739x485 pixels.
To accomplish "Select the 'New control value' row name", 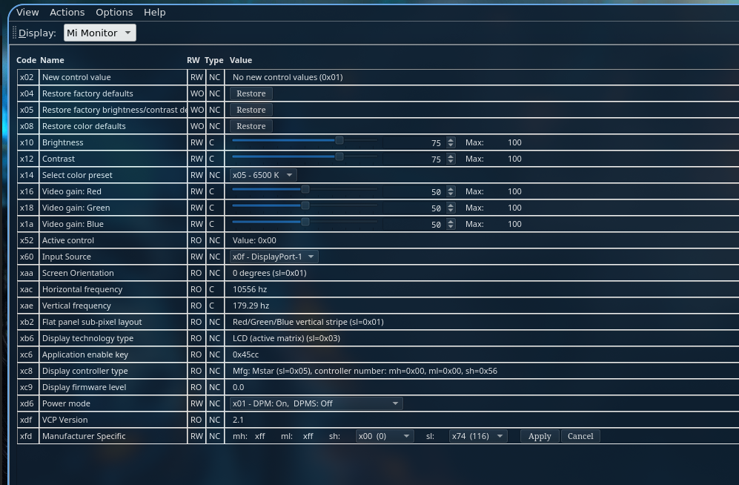I will tap(76, 77).
